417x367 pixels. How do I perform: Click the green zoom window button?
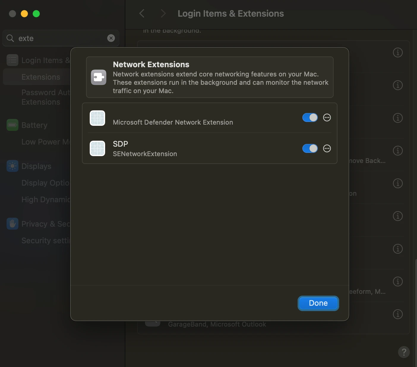point(36,14)
